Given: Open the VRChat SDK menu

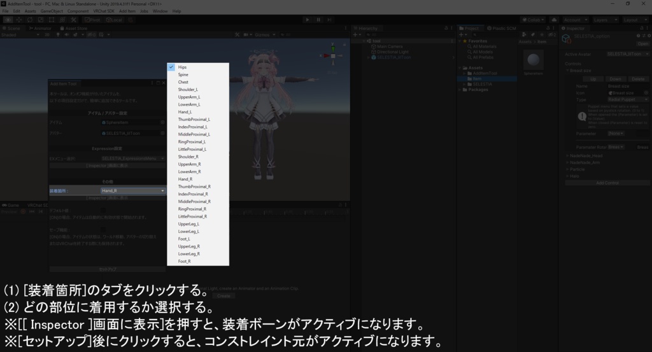Looking at the screenshot, I should pos(104,11).
